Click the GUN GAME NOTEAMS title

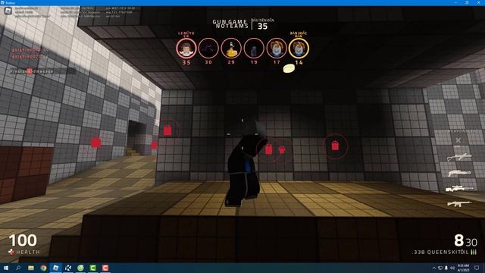(x=230, y=24)
